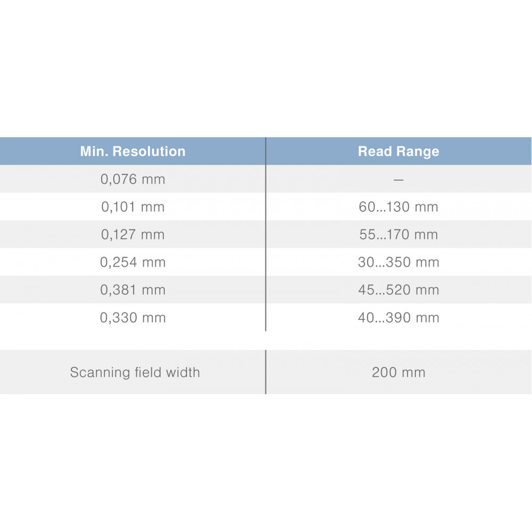Click the vertical divider in the Scanning field row
This screenshot has height=532, width=532.
[265, 372]
